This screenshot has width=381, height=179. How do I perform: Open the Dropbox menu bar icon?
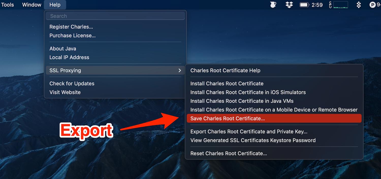pyautogui.click(x=289, y=5)
